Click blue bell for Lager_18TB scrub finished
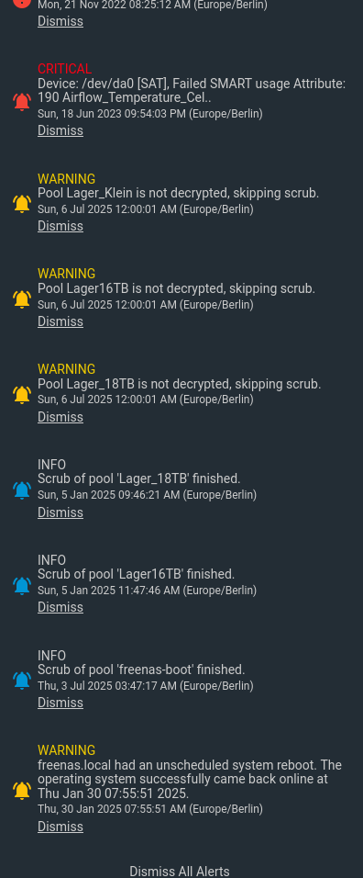 coord(22,490)
